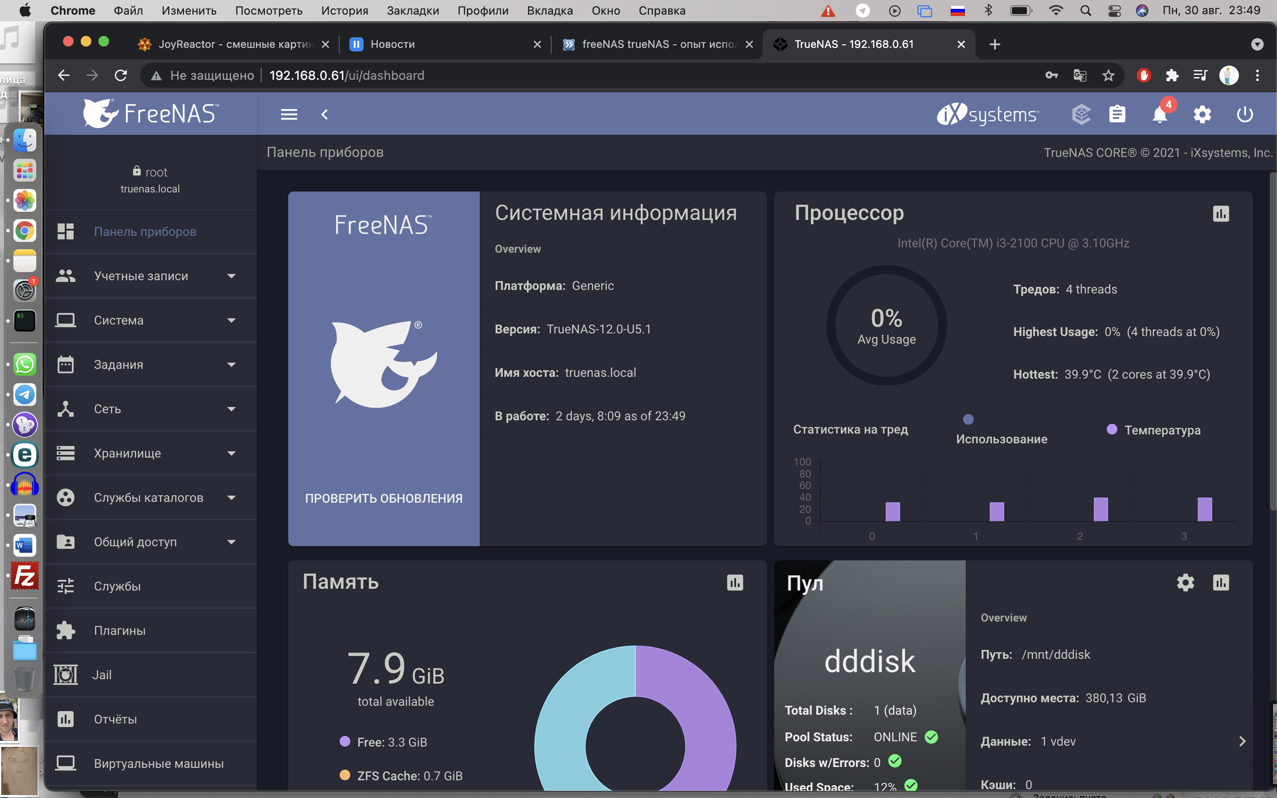Click ПРОВЕРИТЬ ОБНОВЛЕНИЯ button

(384, 498)
